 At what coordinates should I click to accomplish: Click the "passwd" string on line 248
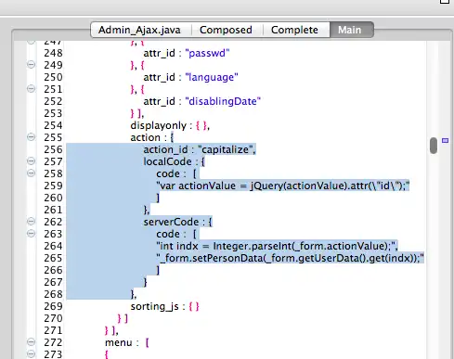(207, 53)
